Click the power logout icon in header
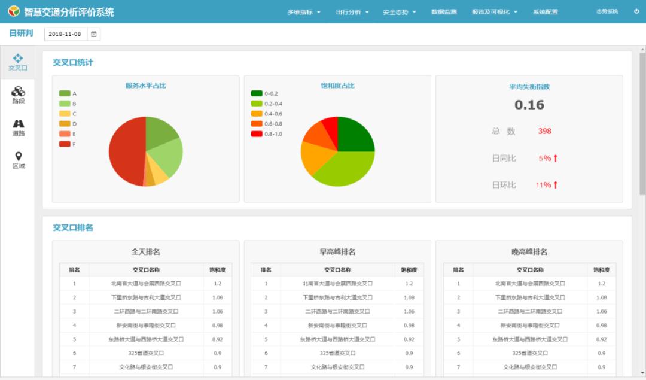This screenshot has height=380, width=646. pos(636,11)
